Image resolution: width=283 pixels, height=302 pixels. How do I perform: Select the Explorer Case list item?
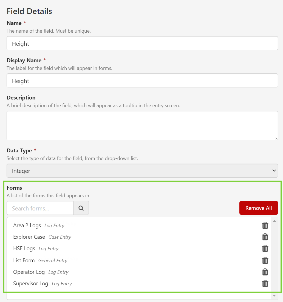coord(29,237)
